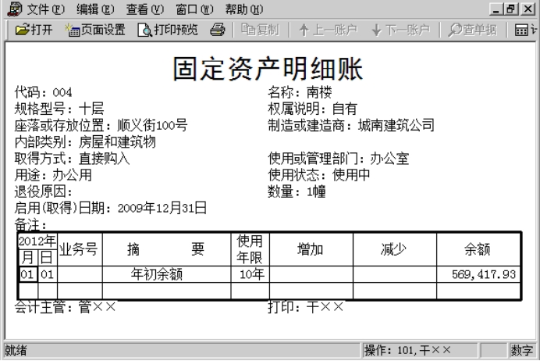Open the 编辑 (Edit) menu

97,9
